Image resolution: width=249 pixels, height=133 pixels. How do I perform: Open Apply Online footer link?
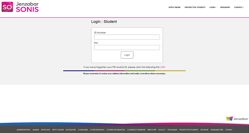click(x=58, y=130)
